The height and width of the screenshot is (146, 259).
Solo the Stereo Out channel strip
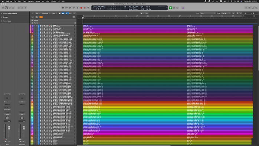tap(24, 142)
